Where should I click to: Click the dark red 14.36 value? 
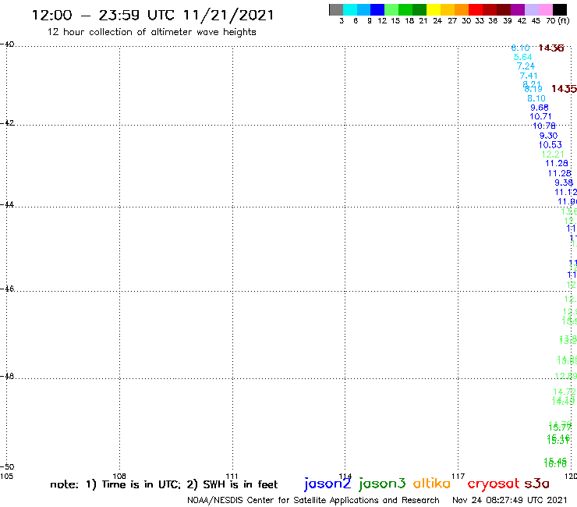coord(550,48)
